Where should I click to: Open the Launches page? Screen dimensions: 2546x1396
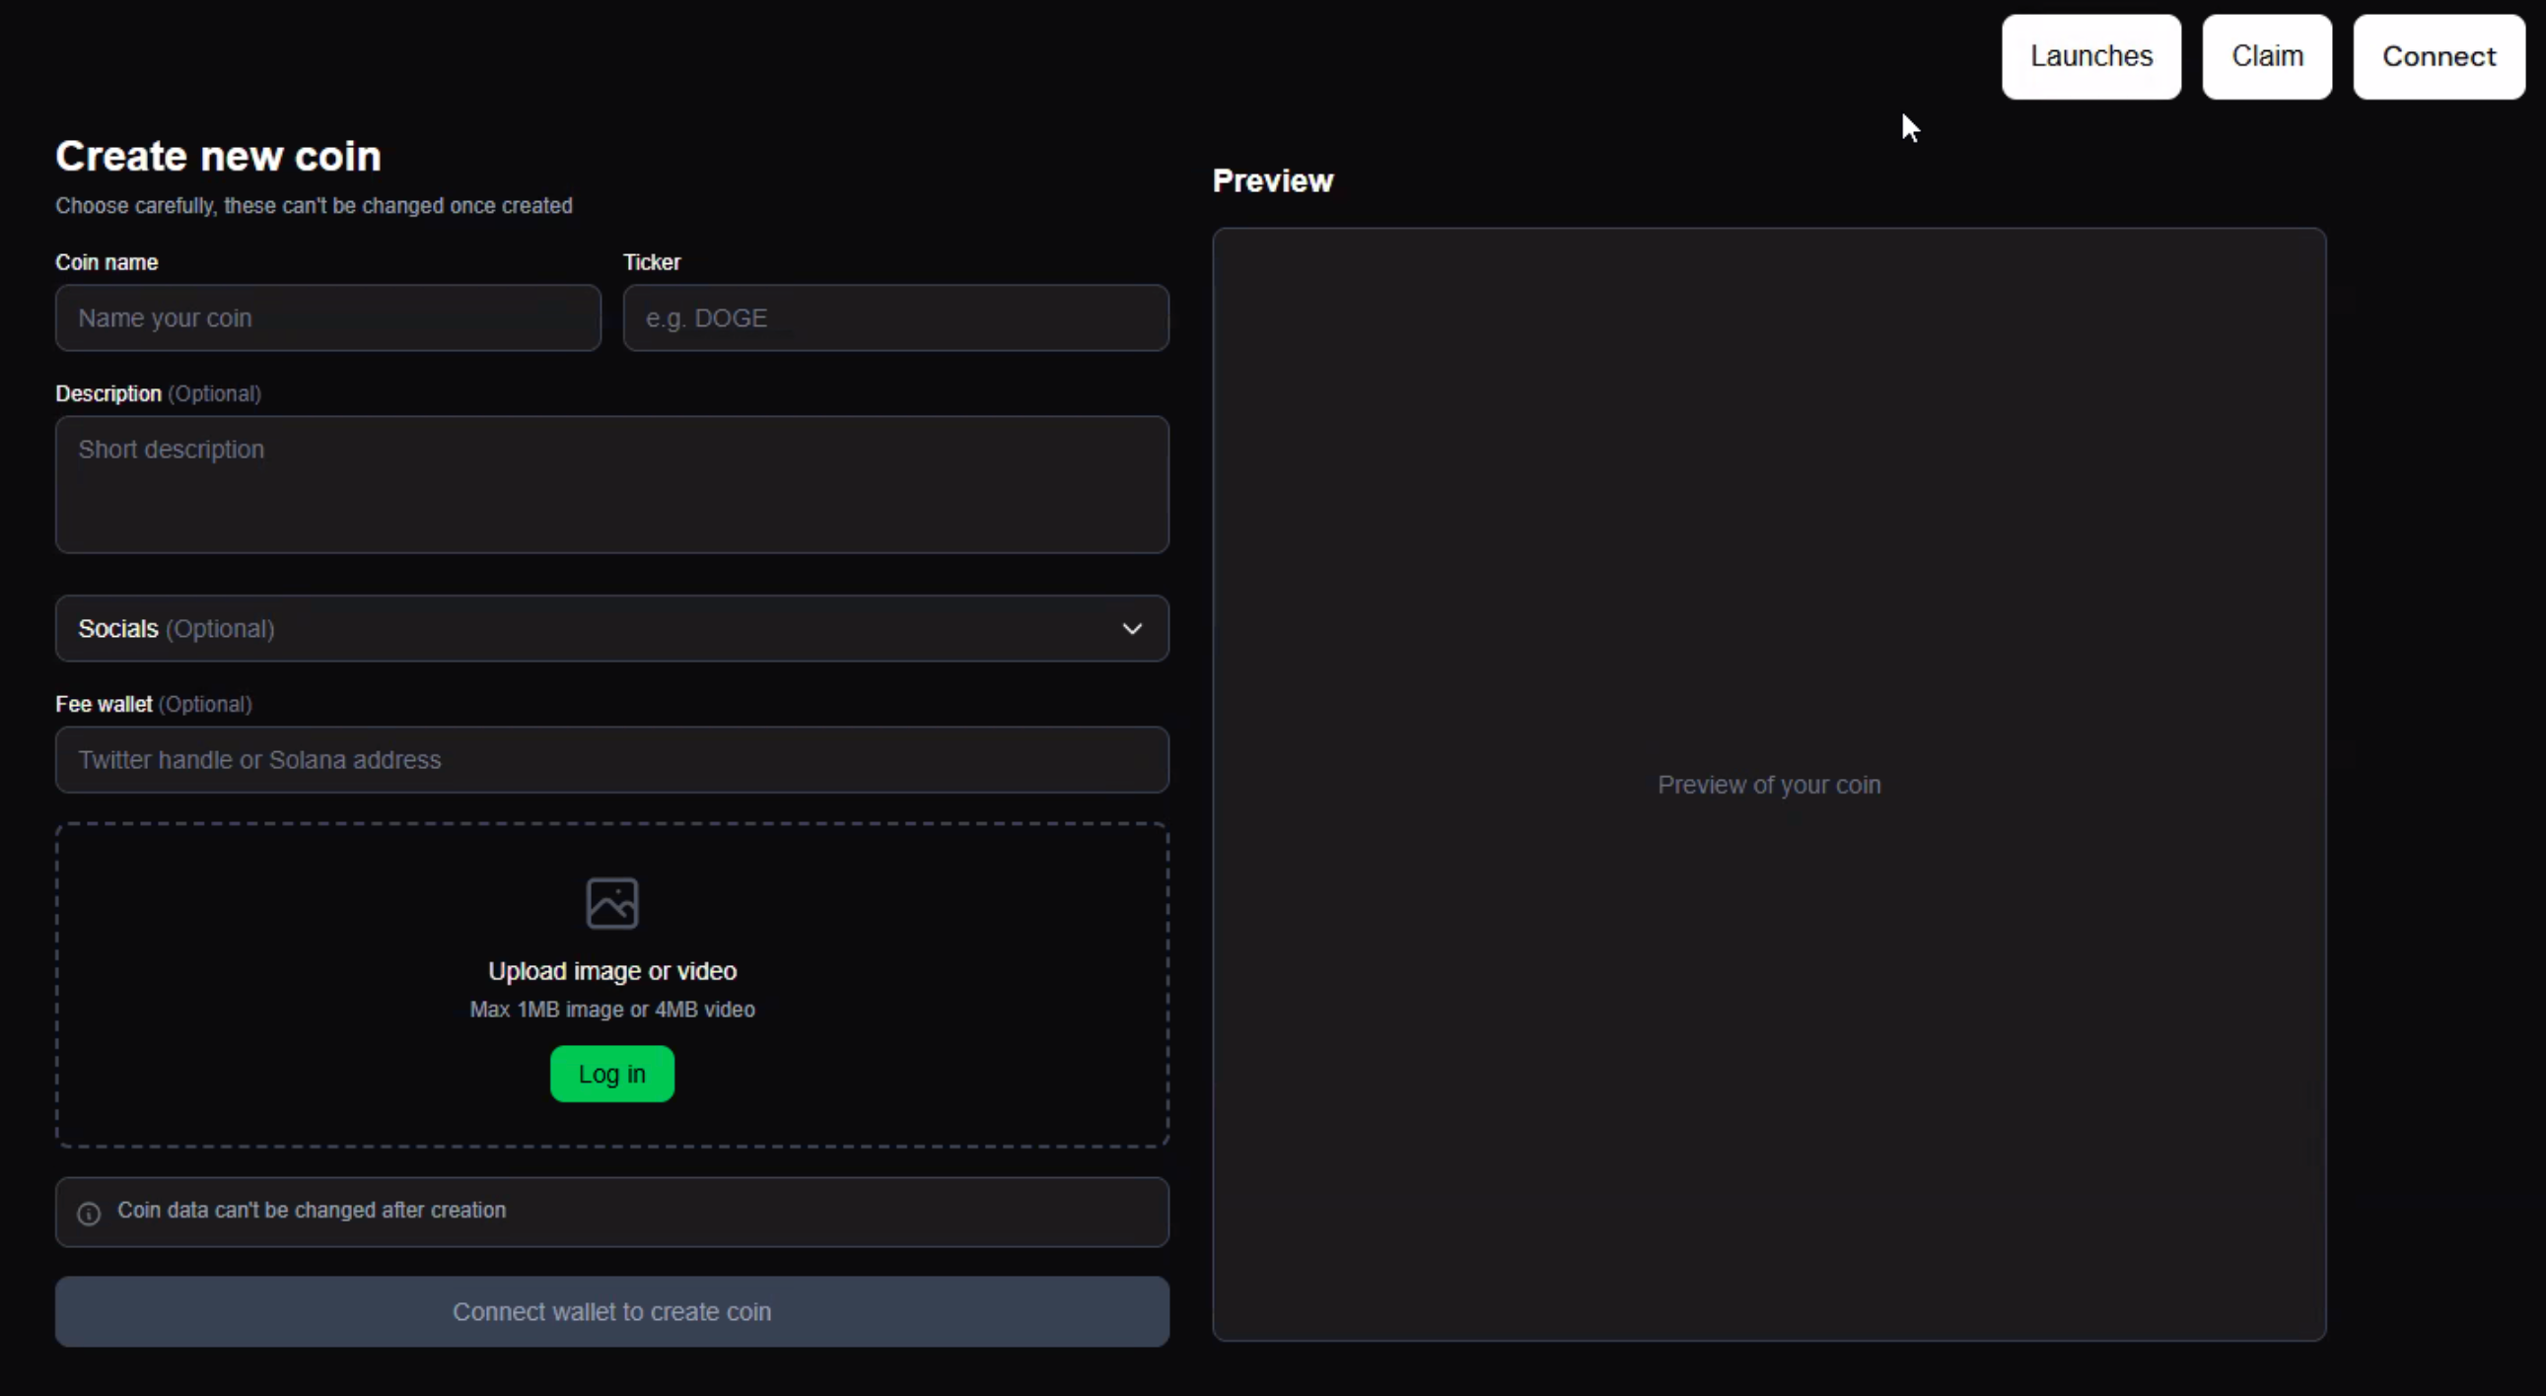2090,56
